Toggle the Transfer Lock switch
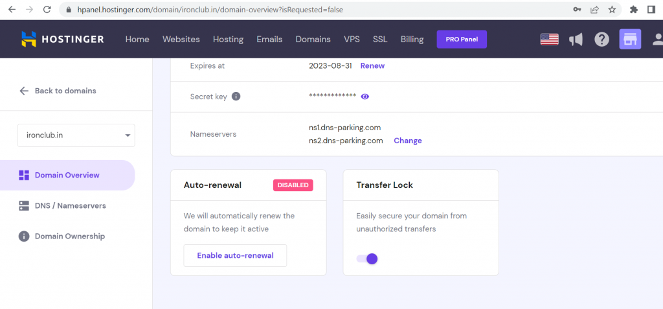 tap(367, 258)
